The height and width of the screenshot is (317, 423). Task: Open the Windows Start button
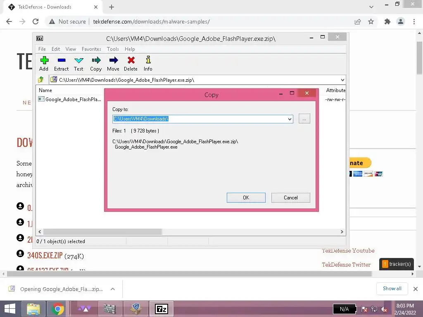coord(10,309)
